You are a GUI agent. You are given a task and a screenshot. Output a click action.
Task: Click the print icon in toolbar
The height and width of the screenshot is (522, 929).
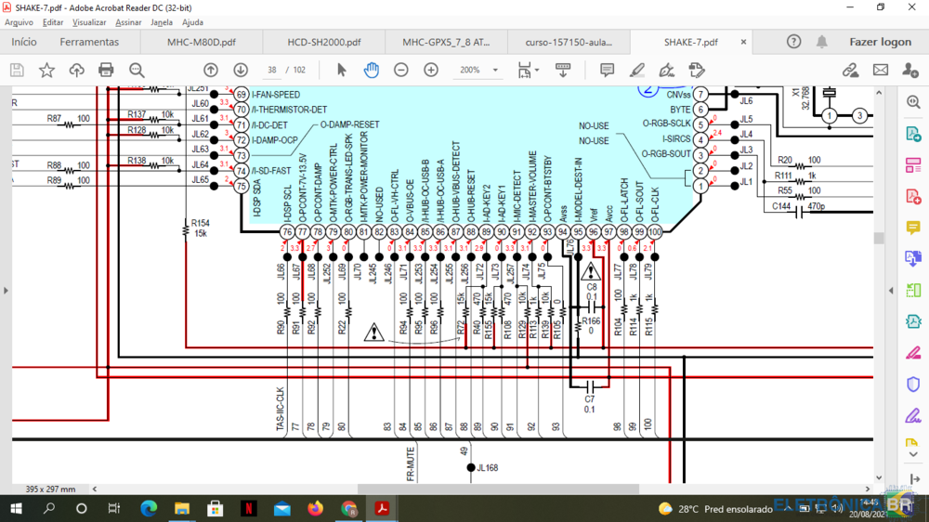pyautogui.click(x=106, y=70)
